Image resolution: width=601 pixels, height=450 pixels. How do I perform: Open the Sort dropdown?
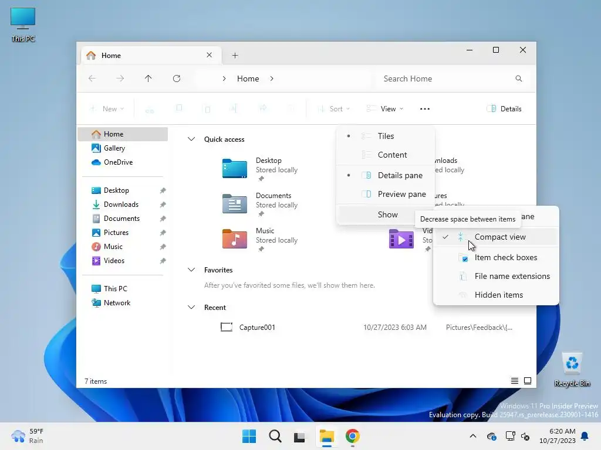333,108
